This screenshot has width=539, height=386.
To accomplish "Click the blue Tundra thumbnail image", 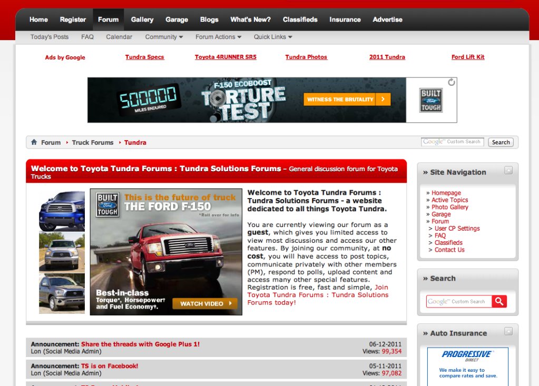I will 62,211.
